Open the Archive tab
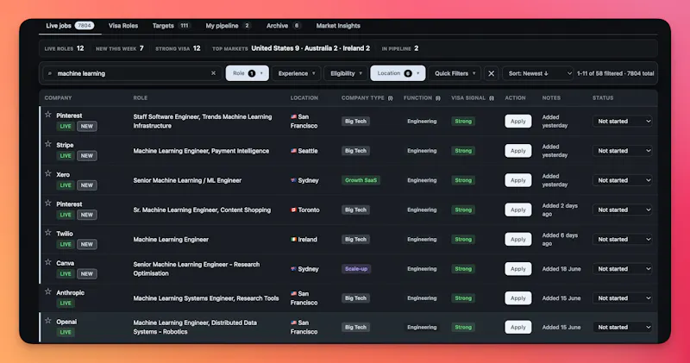The height and width of the screenshot is (363, 690). 284,26
